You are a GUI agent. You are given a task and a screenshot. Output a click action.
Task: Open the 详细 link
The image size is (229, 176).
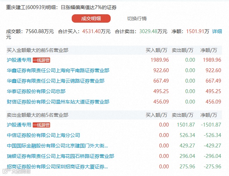point(217,31)
